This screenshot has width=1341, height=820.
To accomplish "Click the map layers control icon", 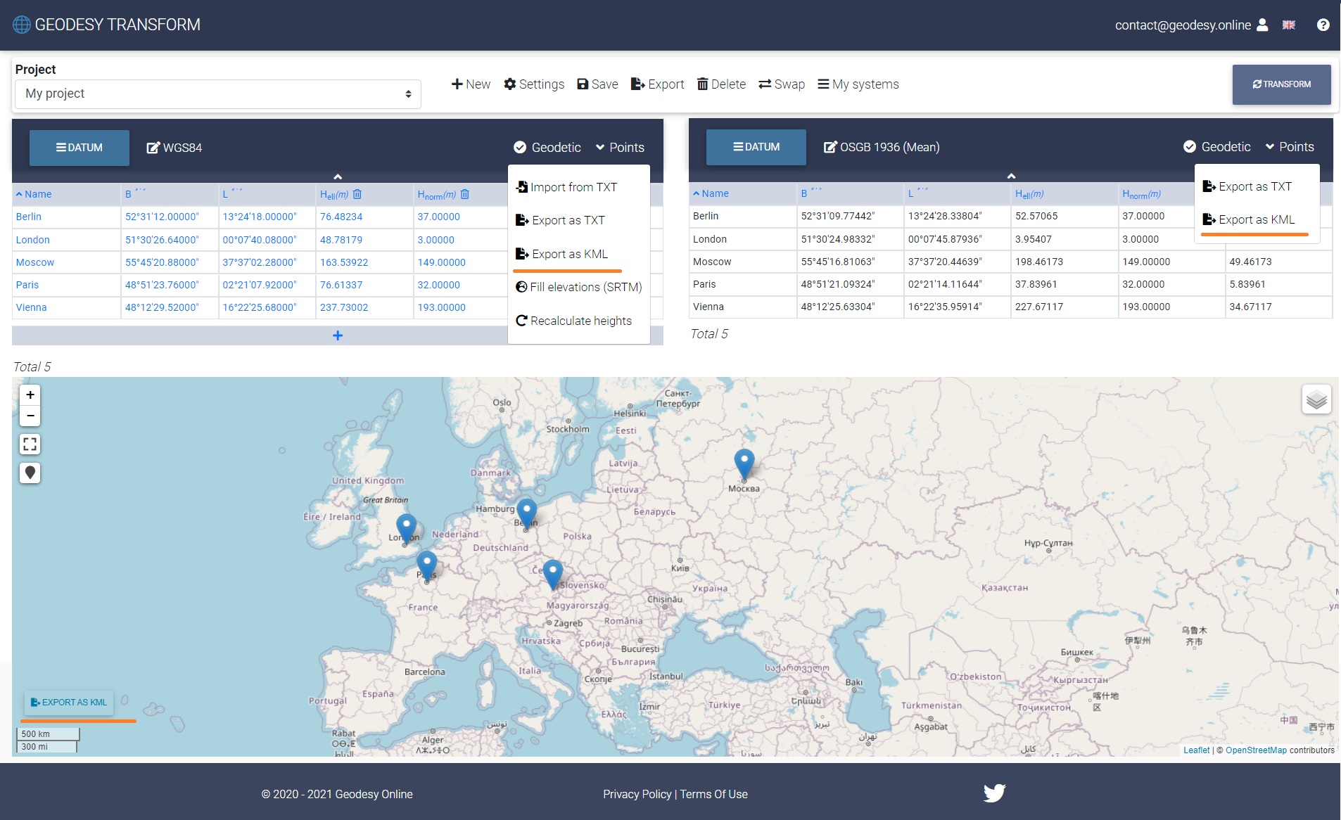I will coord(1316,400).
